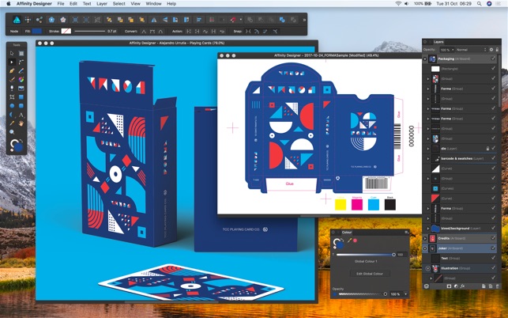Click Move to Front arrange icon

tap(142, 20)
